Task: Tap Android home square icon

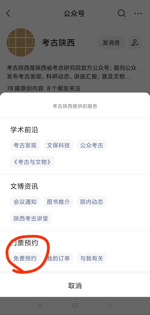Action: [75, 306]
